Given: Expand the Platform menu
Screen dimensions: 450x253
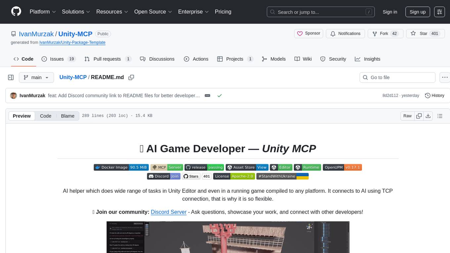Looking at the screenshot, I should pyautogui.click(x=43, y=12).
